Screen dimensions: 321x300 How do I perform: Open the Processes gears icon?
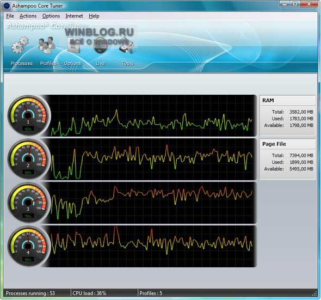[x=20, y=45]
